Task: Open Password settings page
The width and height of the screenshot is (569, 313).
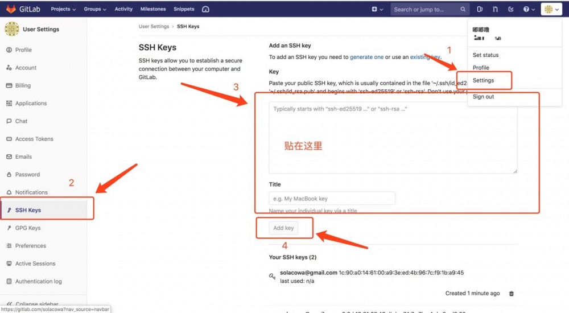Action: (27, 174)
